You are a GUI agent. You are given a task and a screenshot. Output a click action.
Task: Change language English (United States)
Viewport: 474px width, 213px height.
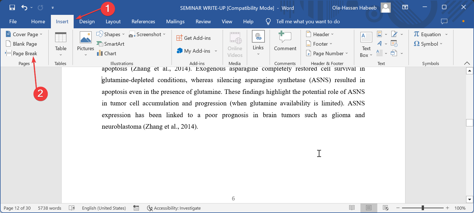(104, 208)
